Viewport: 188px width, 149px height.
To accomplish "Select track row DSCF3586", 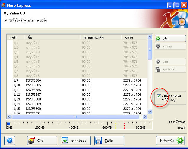I will [77, 90].
